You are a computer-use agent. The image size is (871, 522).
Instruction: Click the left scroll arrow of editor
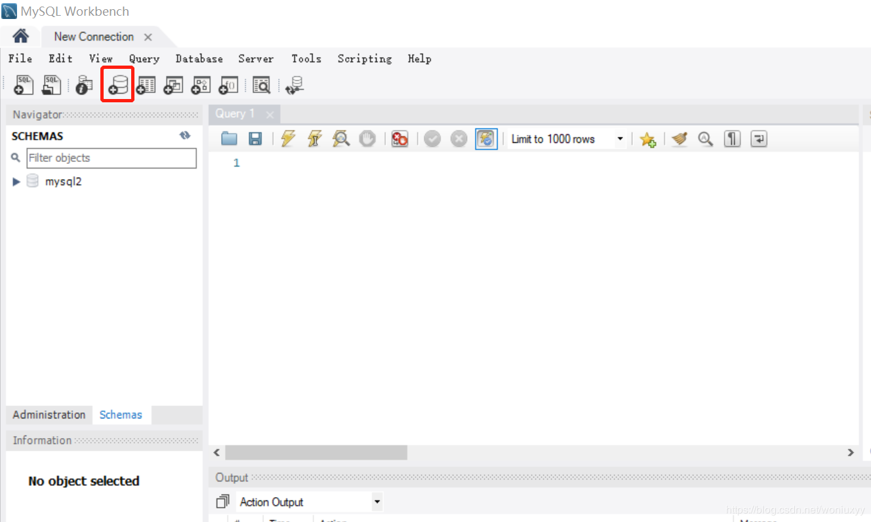click(216, 452)
